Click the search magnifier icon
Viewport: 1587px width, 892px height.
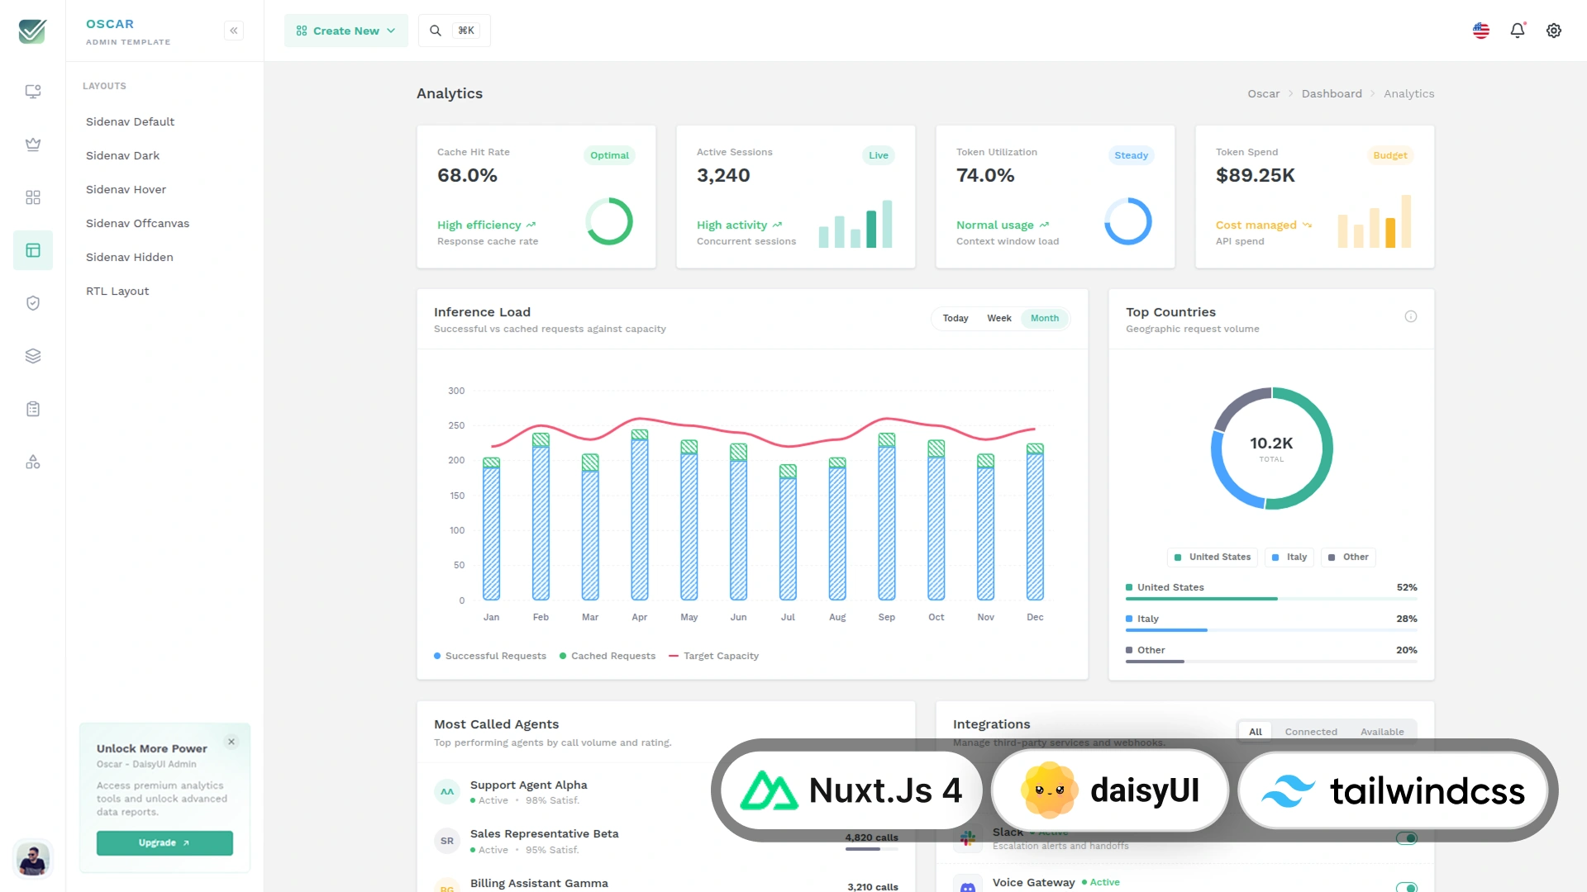(436, 31)
